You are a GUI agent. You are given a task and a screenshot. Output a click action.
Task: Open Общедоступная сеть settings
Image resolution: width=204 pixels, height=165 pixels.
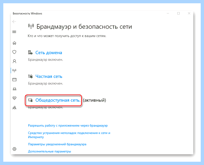click(58, 100)
